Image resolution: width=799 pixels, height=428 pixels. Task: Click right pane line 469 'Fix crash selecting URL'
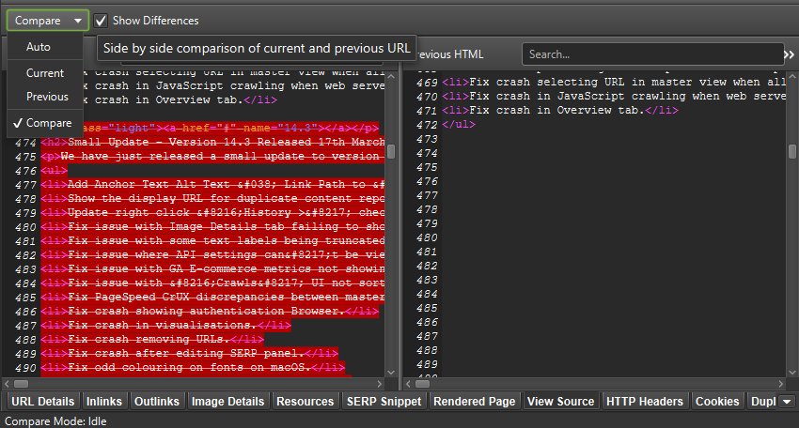(x=614, y=82)
